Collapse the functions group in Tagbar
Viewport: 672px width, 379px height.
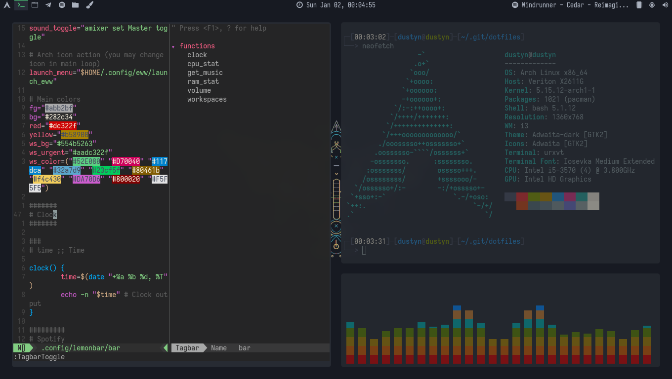(x=173, y=46)
